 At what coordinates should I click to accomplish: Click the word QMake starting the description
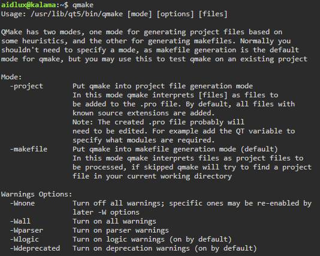[11, 32]
